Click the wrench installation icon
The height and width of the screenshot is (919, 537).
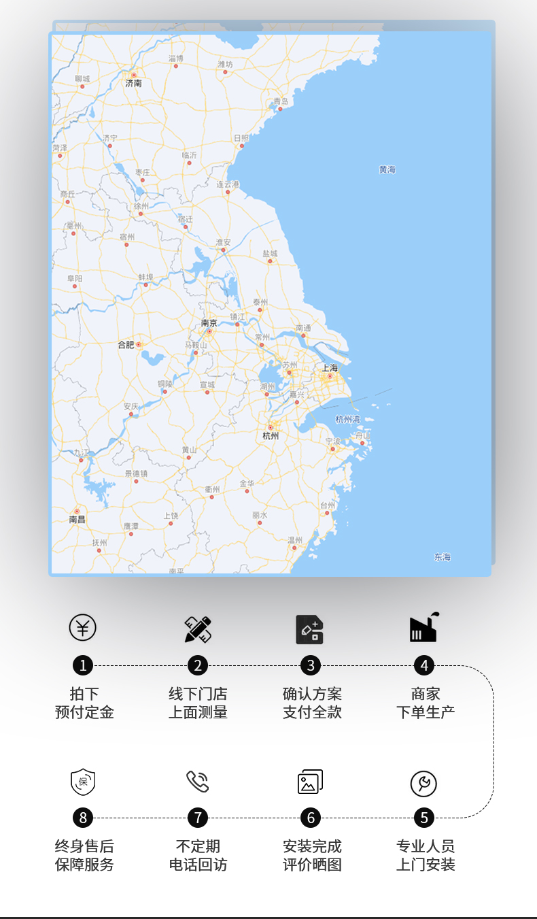pos(423,784)
